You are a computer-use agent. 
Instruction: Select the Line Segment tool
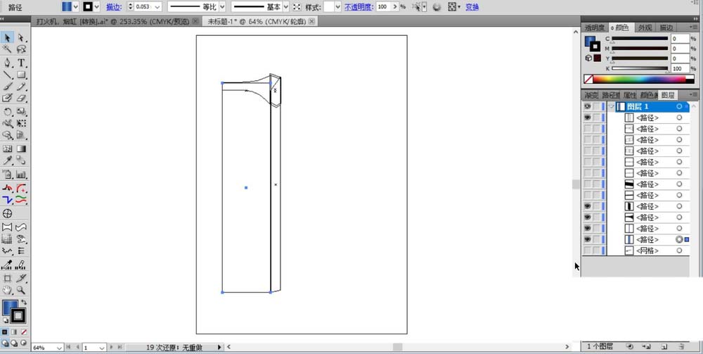pyautogui.click(x=8, y=75)
